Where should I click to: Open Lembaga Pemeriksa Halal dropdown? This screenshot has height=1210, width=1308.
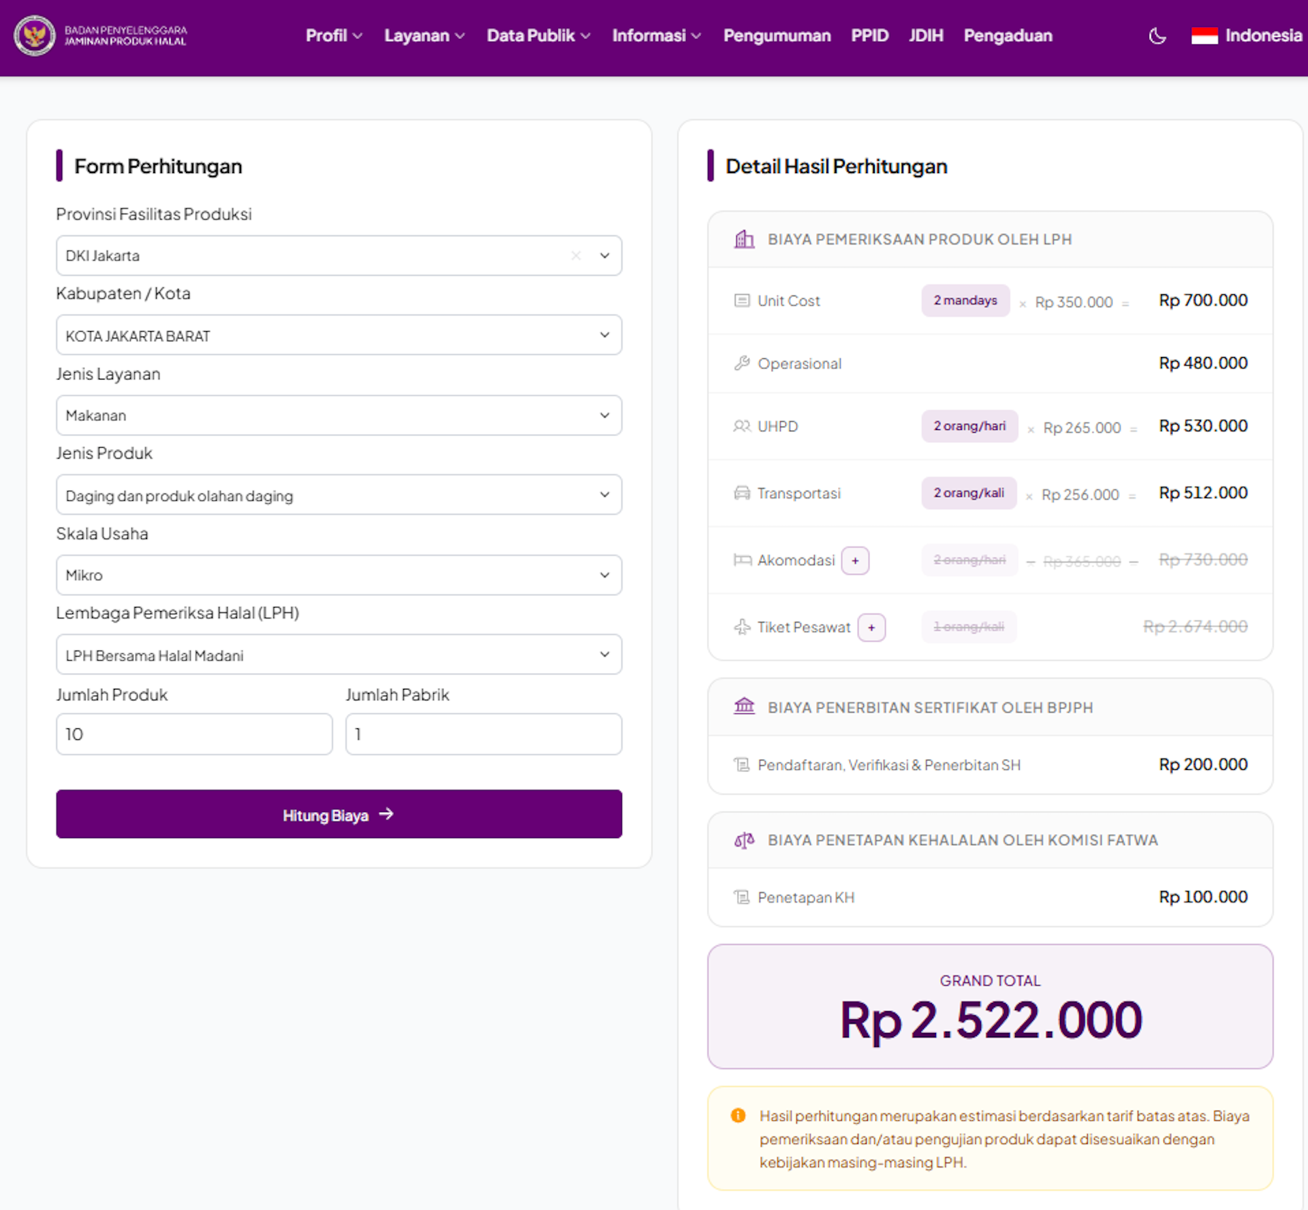click(x=339, y=655)
